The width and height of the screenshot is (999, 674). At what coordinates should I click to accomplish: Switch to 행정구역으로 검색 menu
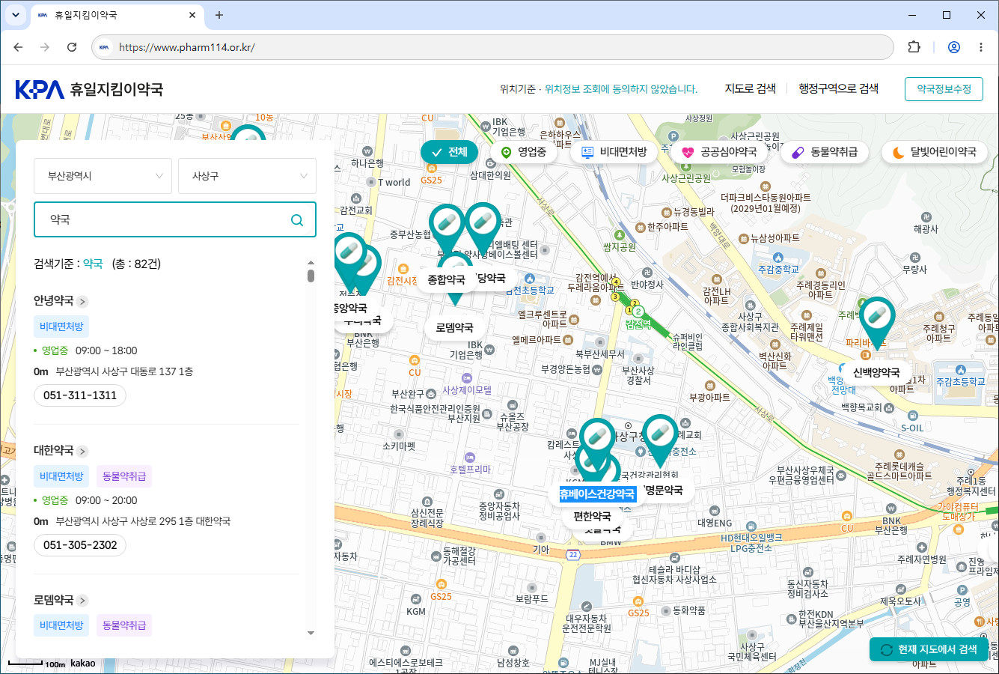(838, 88)
